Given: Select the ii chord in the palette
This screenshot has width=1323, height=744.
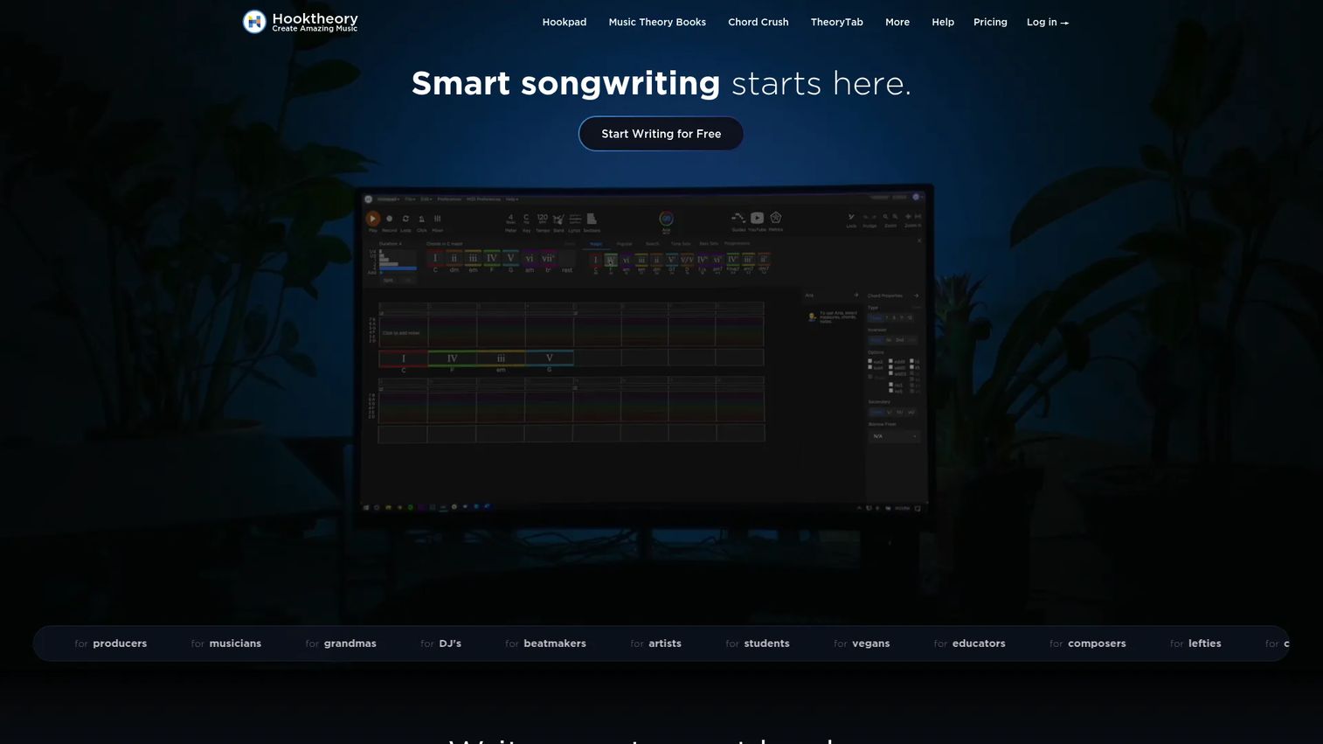Looking at the screenshot, I should tap(454, 259).
